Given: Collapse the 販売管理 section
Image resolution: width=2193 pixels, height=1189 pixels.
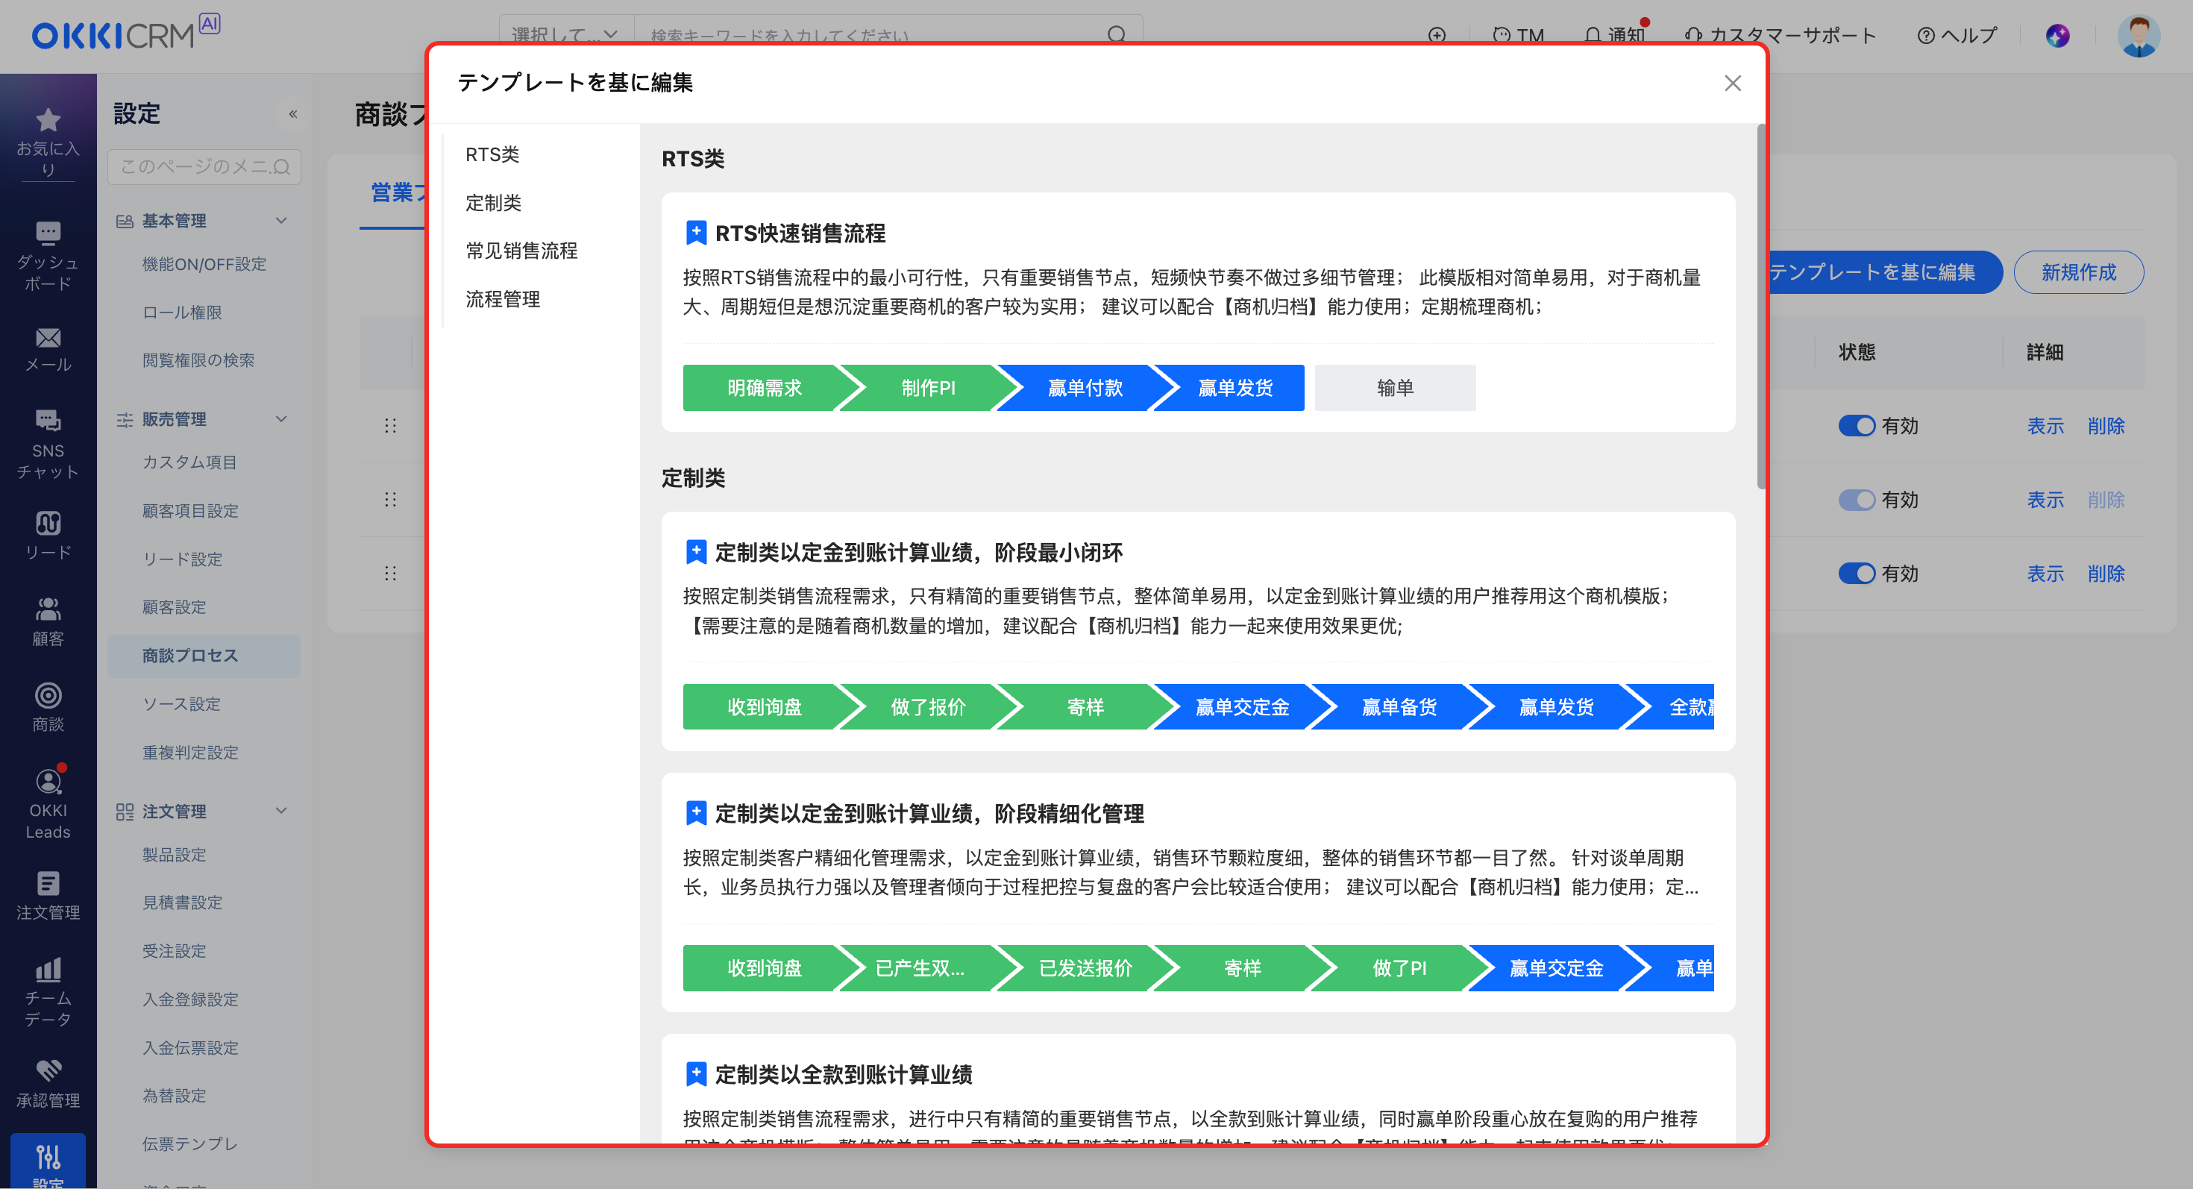Looking at the screenshot, I should pos(281,418).
